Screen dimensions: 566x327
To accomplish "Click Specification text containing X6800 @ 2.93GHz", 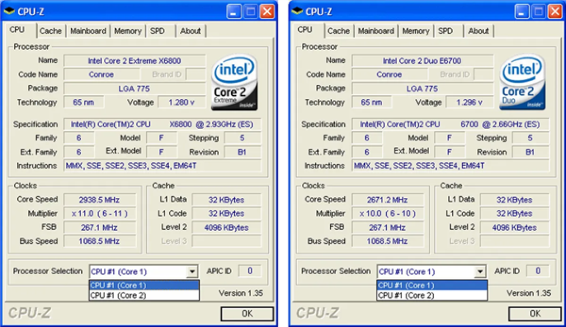I will click(162, 125).
